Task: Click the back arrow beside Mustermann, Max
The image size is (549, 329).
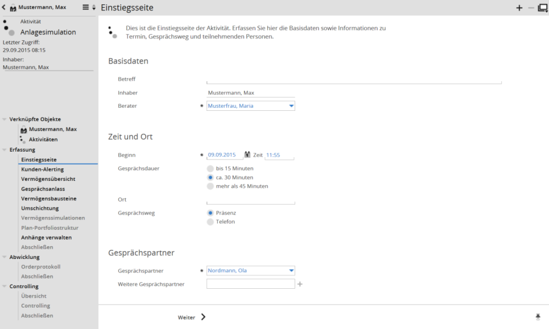Action: [x=4, y=7]
